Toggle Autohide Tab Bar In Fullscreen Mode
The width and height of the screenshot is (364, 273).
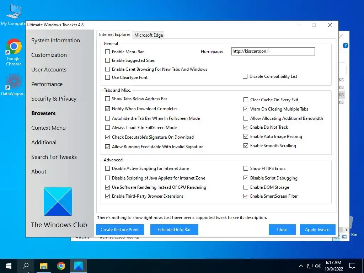[x=107, y=118]
